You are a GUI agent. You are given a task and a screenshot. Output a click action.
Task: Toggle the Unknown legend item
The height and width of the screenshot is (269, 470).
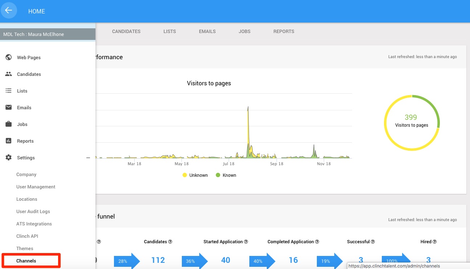tap(195, 175)
